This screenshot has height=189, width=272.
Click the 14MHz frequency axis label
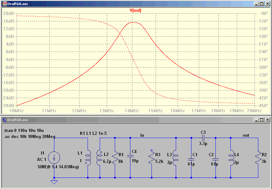132,111
